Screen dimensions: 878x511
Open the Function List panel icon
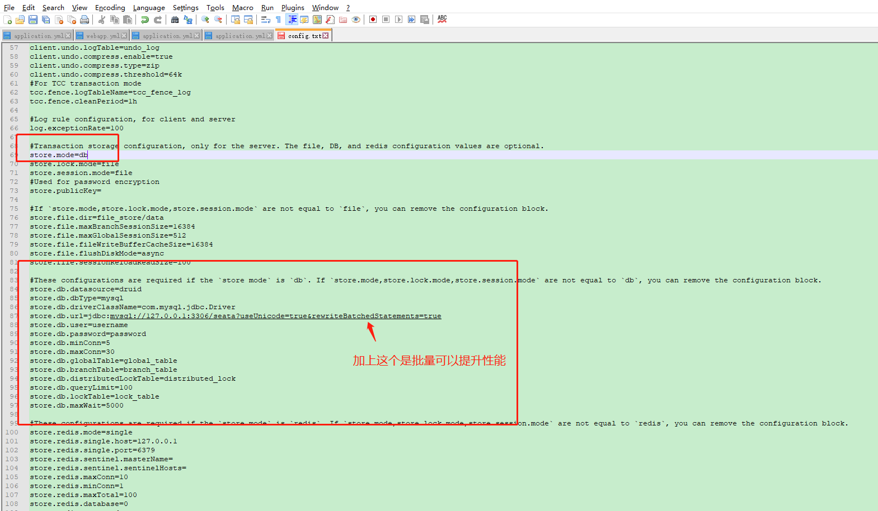pyautogui.click(x=330, y=20)
